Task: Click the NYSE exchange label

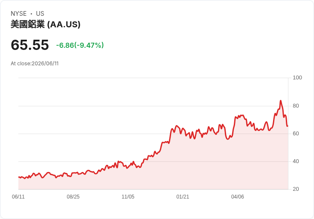Action: point(19,14)
